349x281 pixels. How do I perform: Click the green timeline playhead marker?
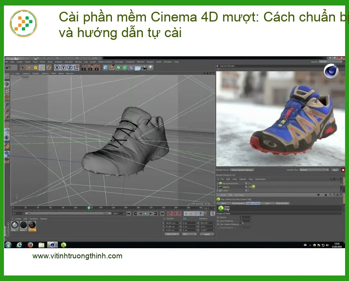pos(89,208)
